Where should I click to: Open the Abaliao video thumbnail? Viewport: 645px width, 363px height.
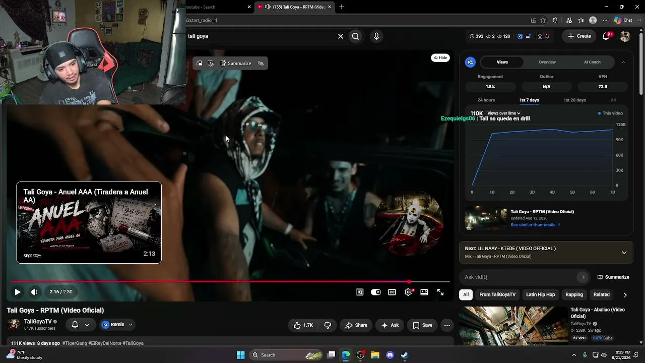pos(513,326)
